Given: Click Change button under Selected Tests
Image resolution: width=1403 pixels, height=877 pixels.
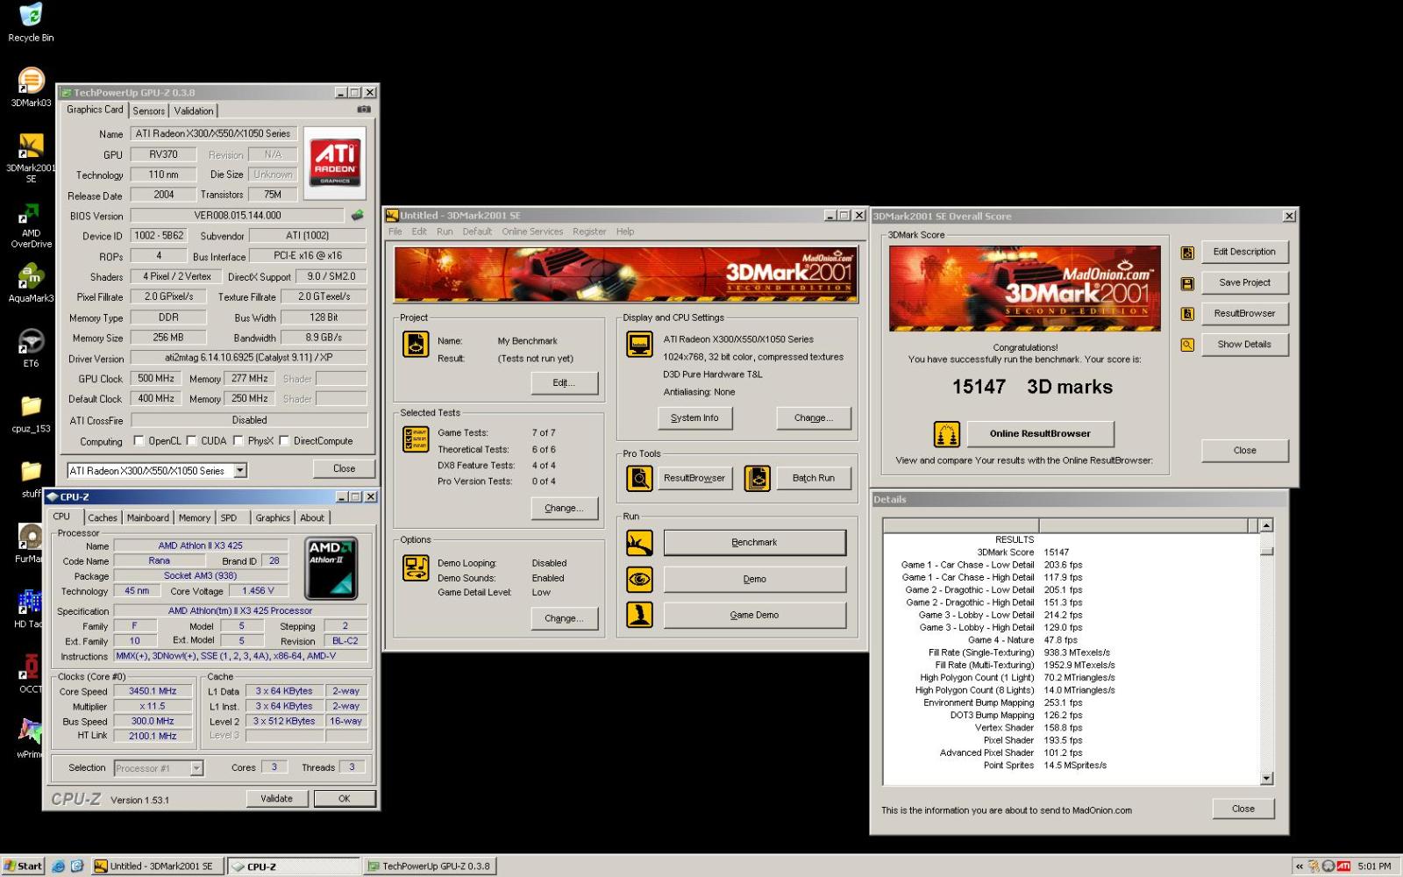Looking at the screenshot, I should click(x=564, y=509).
